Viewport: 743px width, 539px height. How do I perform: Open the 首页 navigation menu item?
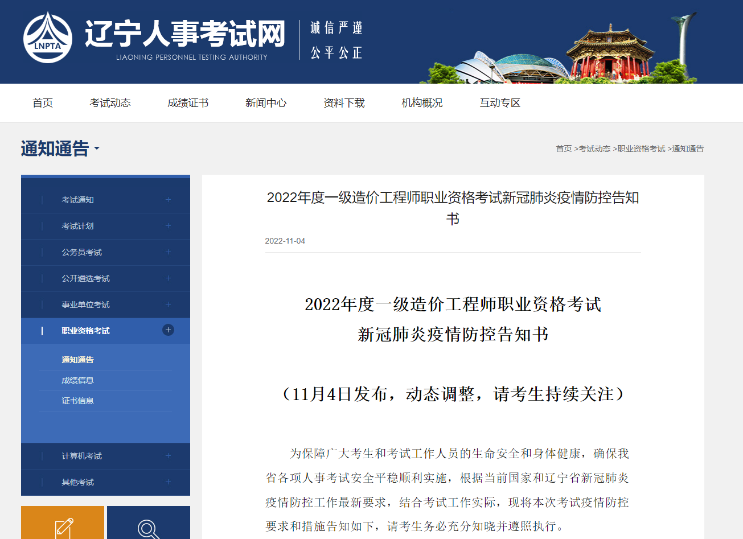click(43, 103)
